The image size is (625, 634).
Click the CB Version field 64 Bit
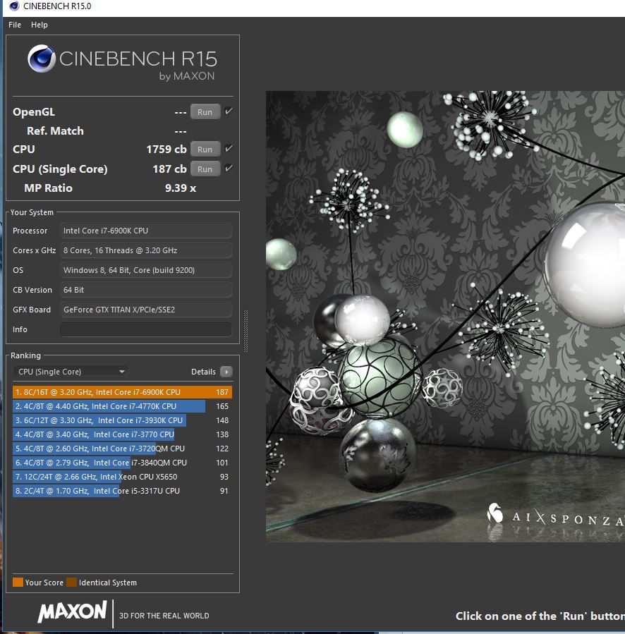(x=145, y=290)
